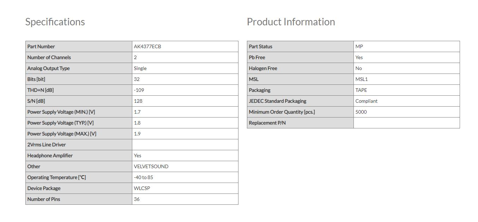Click the Minimum Order Quantity value 5000
The width and height of the screenshot is (478, 222).
pyautogui.click(x=361, y=112)
